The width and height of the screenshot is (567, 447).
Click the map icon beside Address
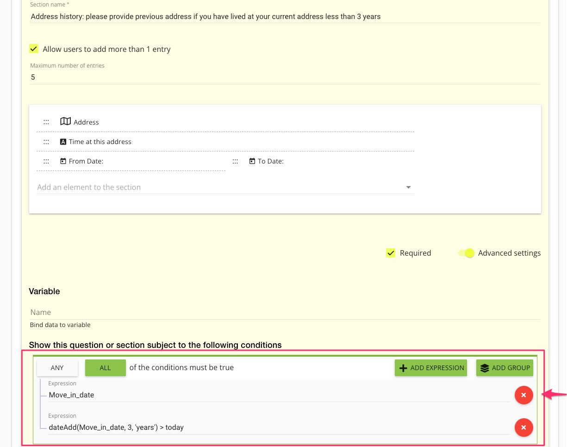(x=65, y=121)
